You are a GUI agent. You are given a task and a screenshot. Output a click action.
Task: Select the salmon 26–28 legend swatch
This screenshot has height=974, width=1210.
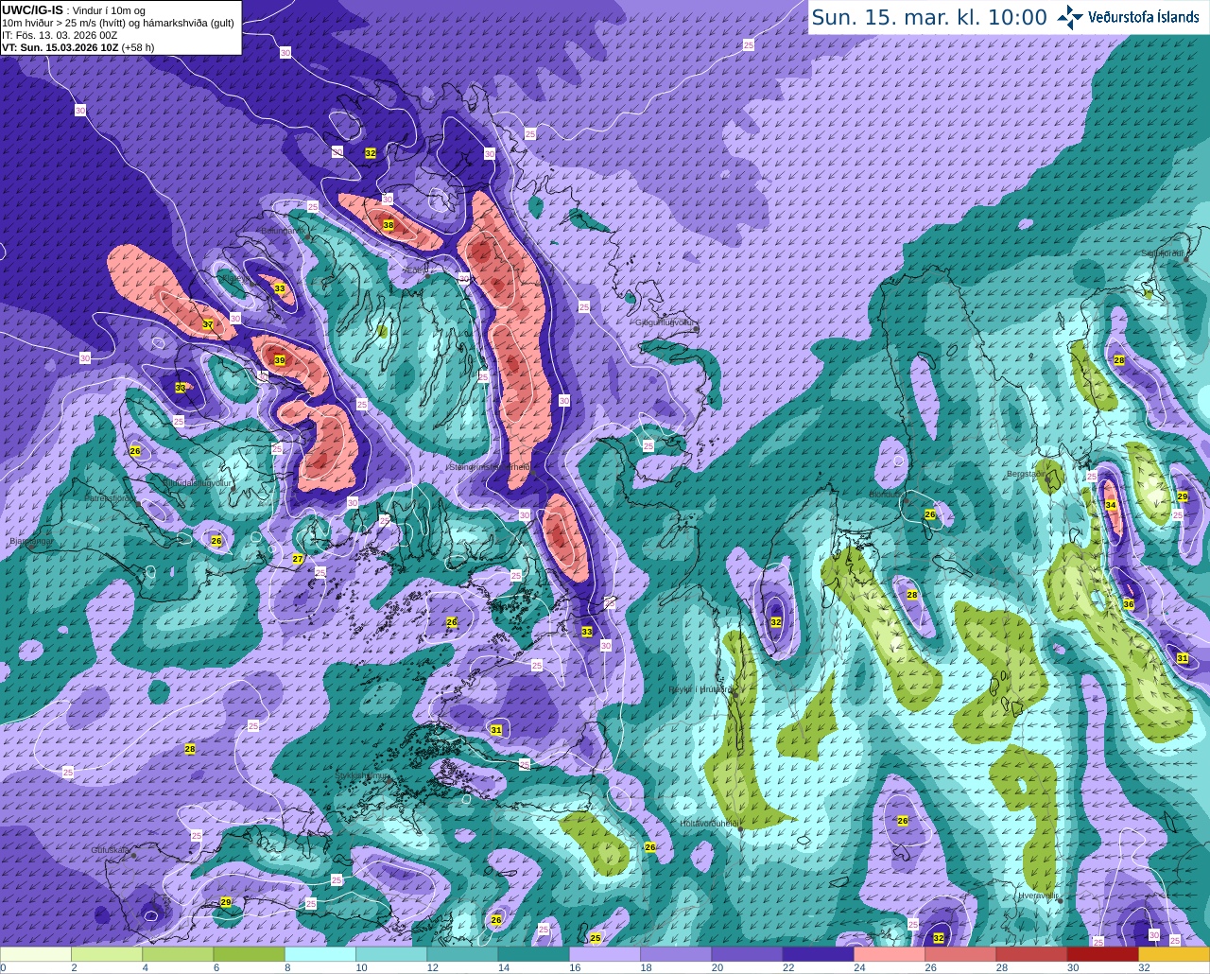959,954
